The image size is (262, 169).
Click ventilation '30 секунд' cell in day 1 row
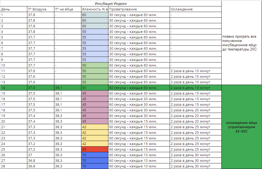(x=139, y=15)
